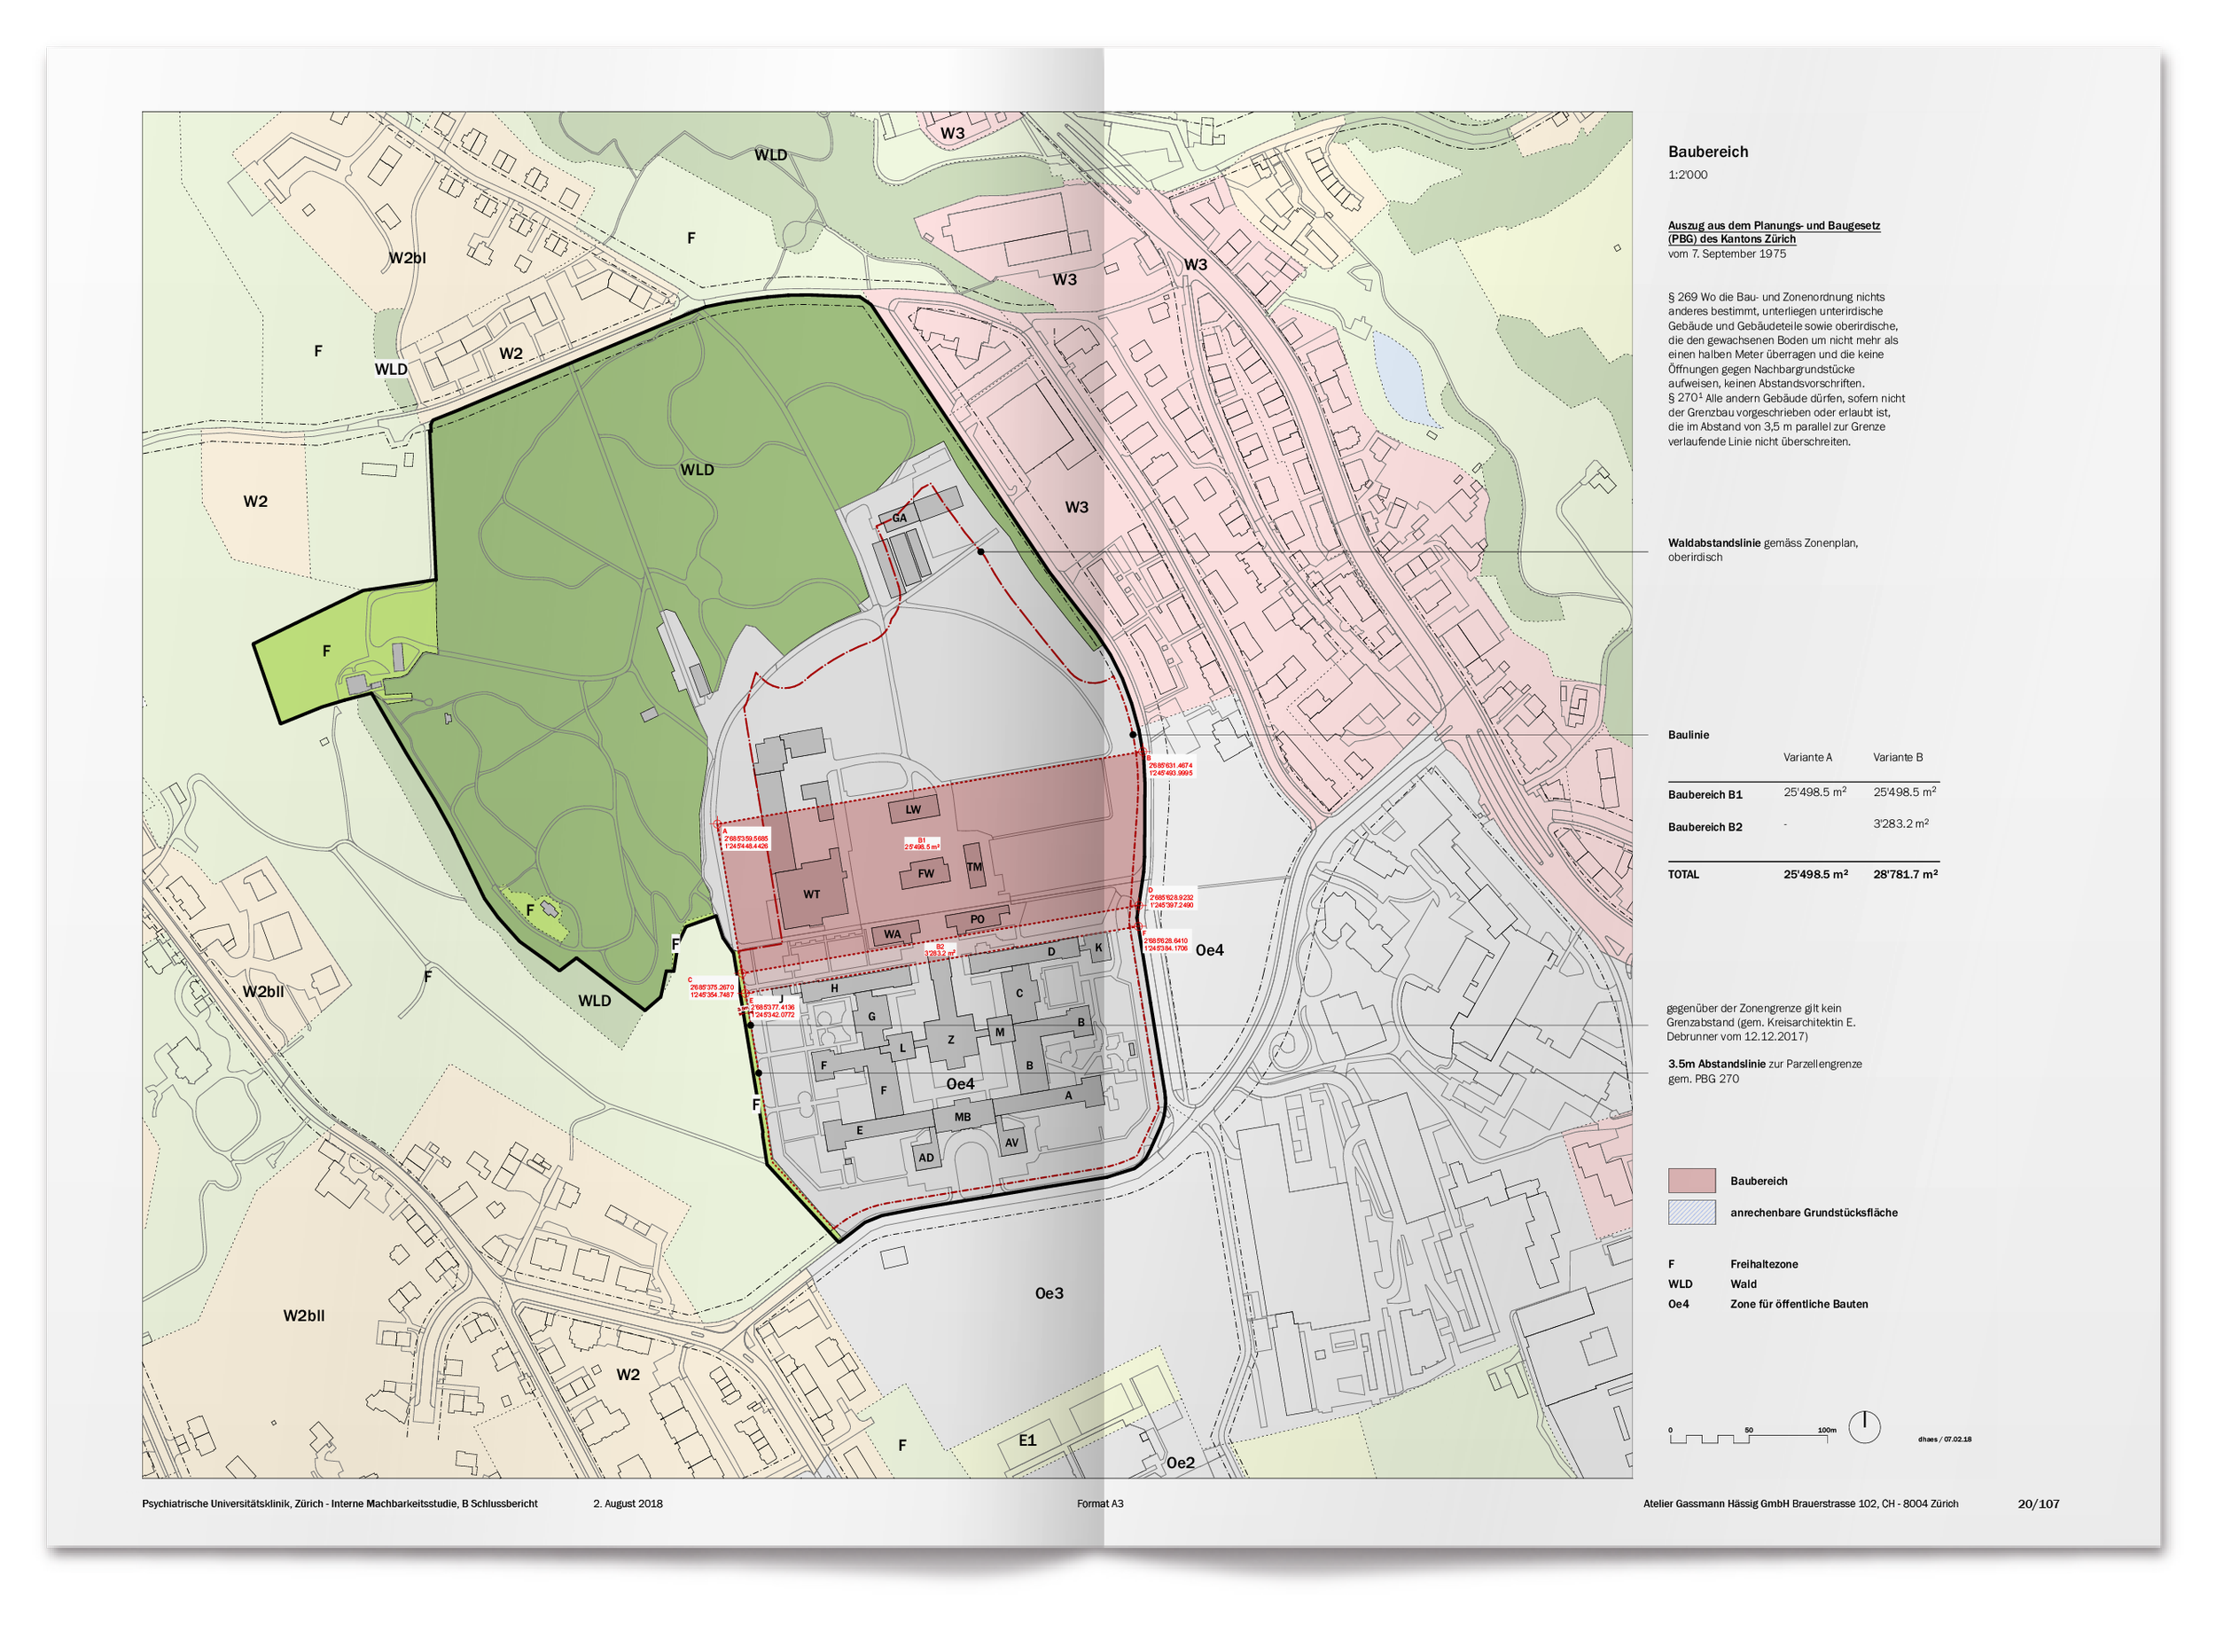Click the pink Baubereich legend swatch
This screenshot has height=1631, width=2216.
point(1691,1181)
